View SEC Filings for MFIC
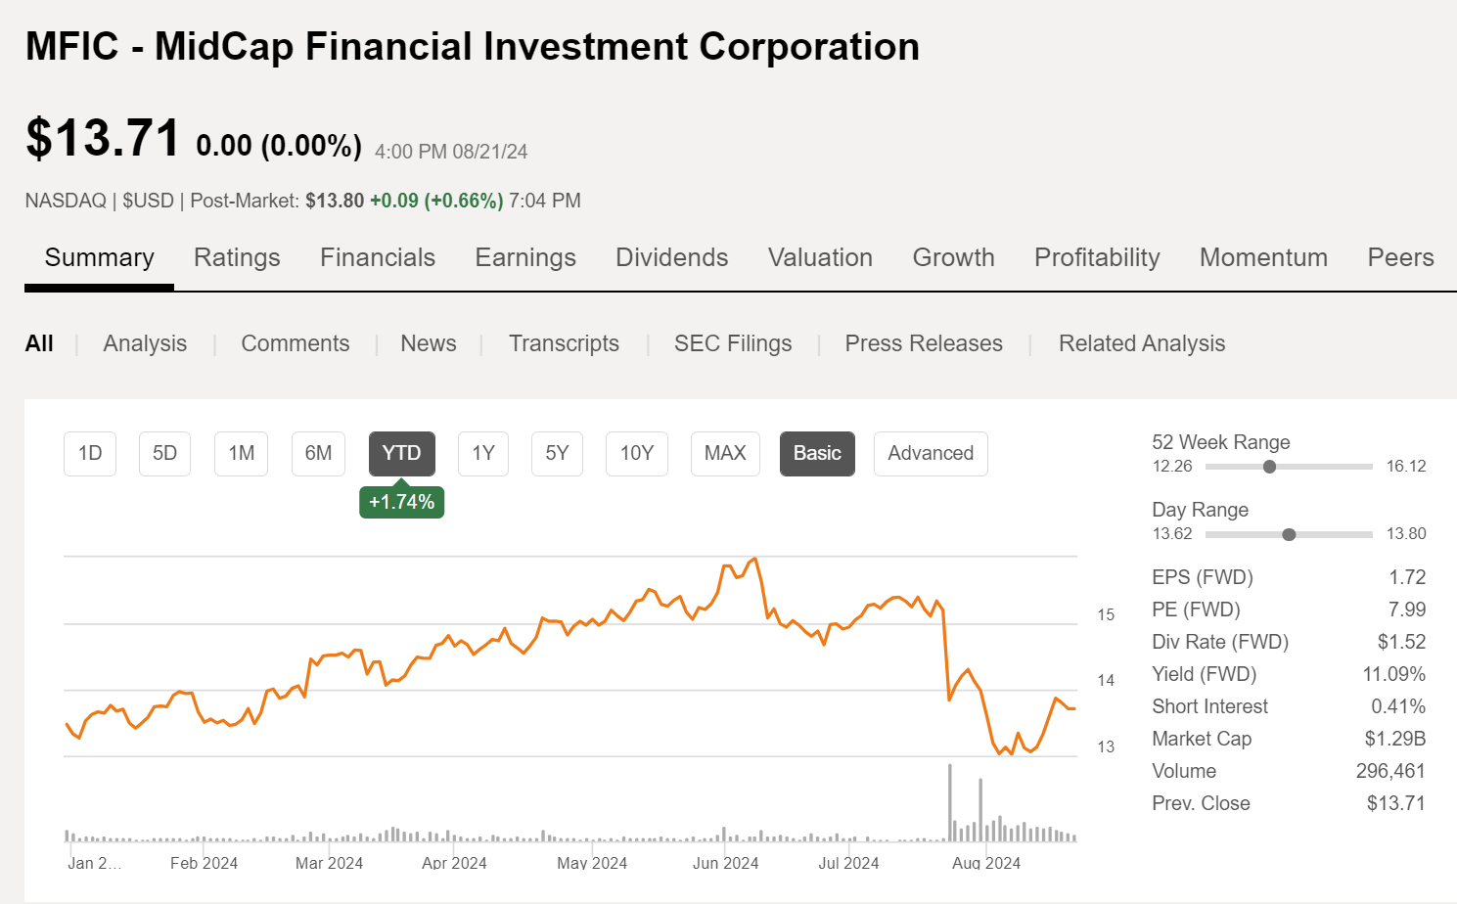The width and height of the screenshot is (1457, 904). pyautogui.click(x=733, y=343)
